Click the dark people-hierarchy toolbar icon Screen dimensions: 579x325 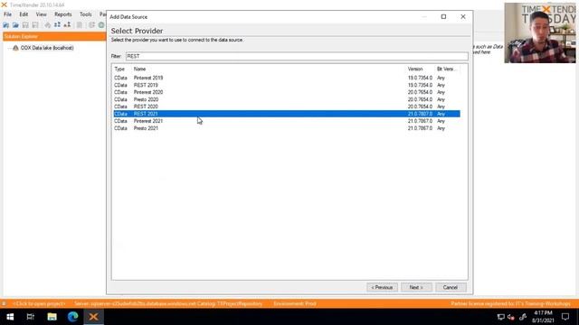pyautogui.click(x=67, y=25)
